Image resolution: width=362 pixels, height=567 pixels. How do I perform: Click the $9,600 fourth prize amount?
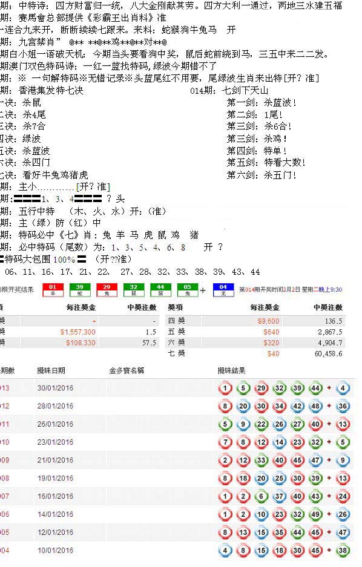click(268, 321)
